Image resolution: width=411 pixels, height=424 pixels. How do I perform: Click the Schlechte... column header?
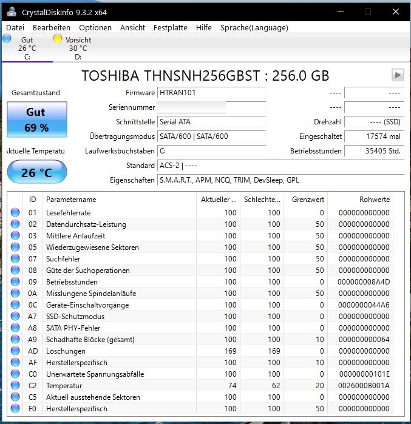pos(262,200)
